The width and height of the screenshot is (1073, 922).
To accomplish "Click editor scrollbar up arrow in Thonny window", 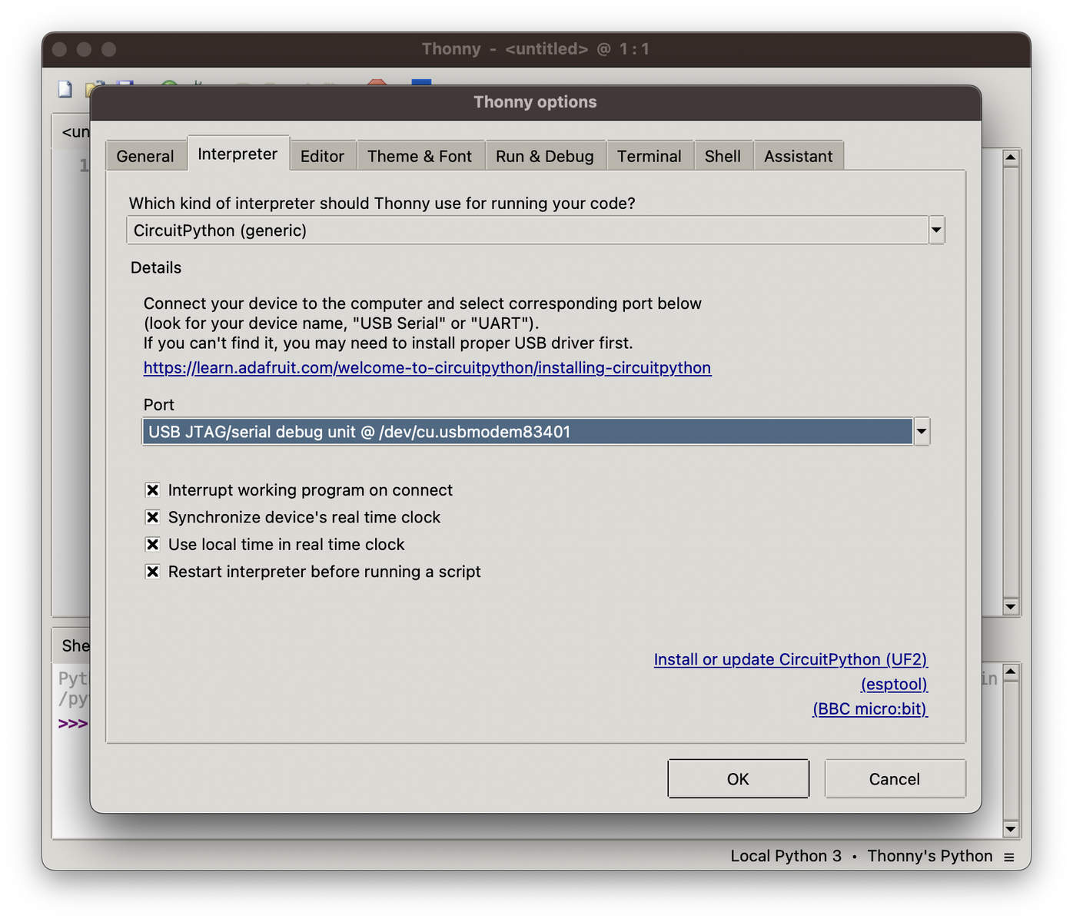I will coord(1011,158).
